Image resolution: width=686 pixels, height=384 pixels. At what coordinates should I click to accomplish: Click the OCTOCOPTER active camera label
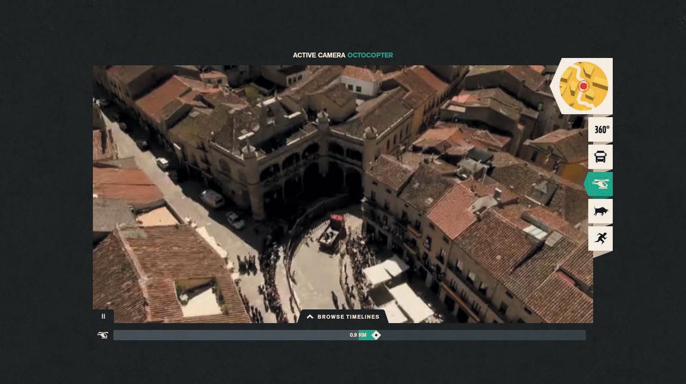pos(370,55)
